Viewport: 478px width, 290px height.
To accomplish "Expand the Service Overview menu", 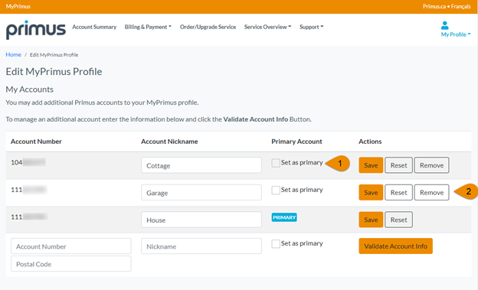I will [267, 27].
